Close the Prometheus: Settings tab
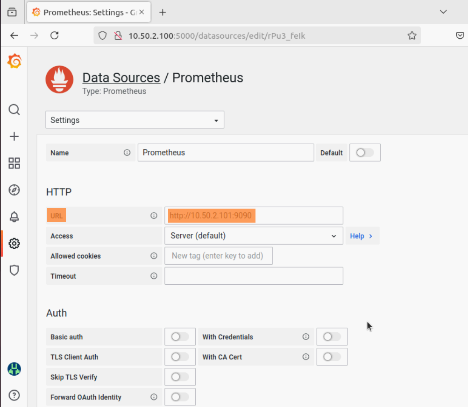 [142, 12]
